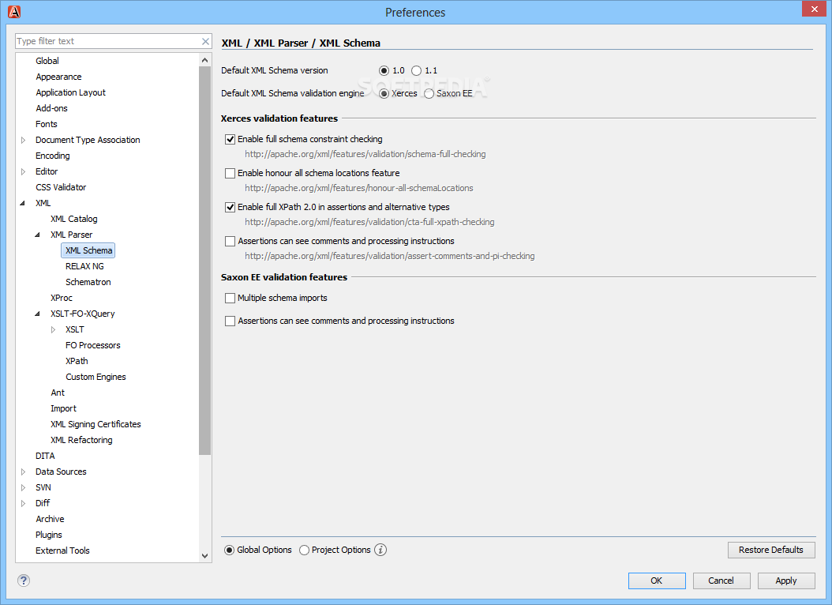Click Restore Defaults button
This screenshot has width=832, height=605.
771,550
